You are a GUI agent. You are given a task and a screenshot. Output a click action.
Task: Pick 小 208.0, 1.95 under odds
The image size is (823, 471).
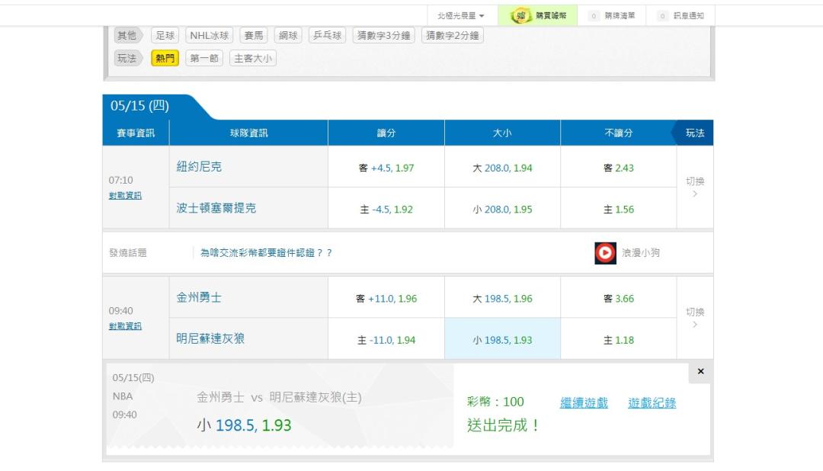pos(502,209)
